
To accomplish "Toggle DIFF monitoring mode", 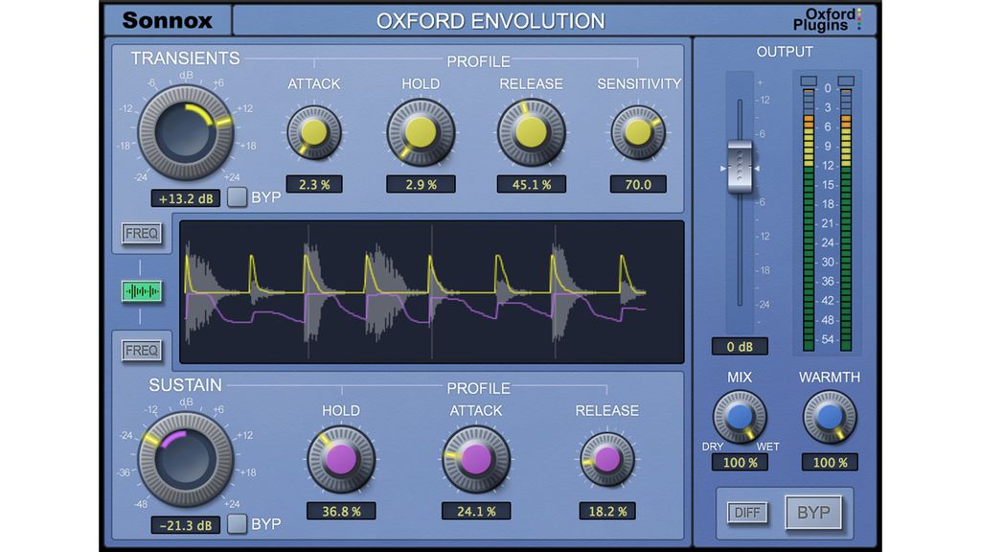I will (746, 513).
